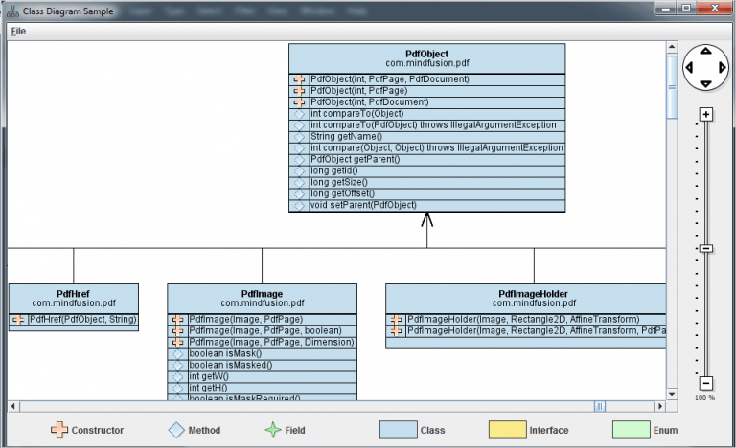Image resolution: width=736 pixels, height=448 pixels.
Task: Click the zoom slider thumb
Action: (x=706, y=248)
